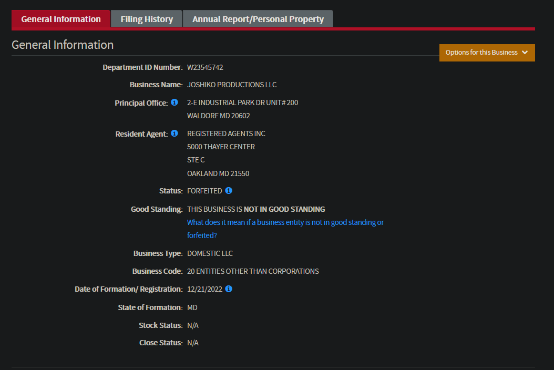
Task: Click the info icon next to FORFEITED status
Action: (x=229, y=190)
